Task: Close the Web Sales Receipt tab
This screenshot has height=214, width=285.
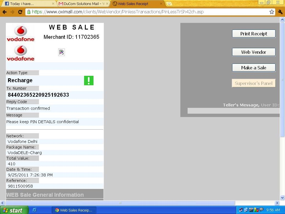Action: click(x=161, y=4)
